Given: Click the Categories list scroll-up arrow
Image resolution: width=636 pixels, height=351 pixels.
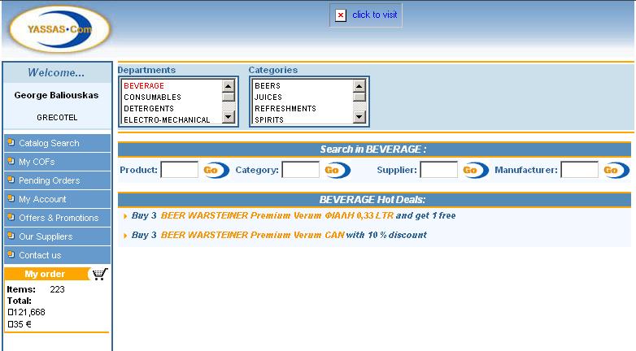Looking at the screenshot, I should 359,86.
